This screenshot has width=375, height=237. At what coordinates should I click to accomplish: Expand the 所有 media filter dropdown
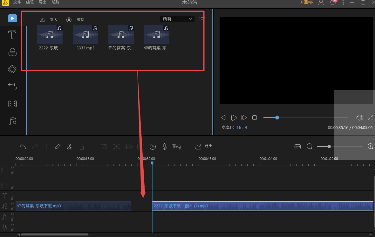pos(177,19)
